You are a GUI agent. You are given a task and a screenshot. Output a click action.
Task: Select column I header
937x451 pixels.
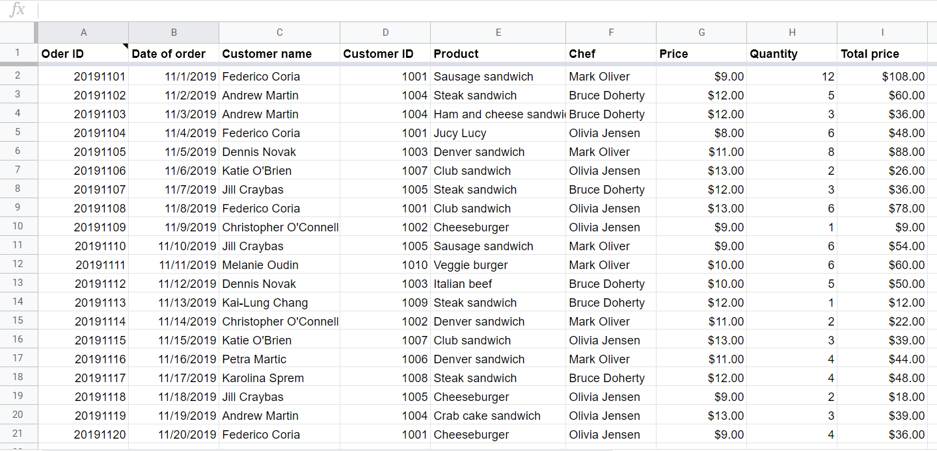click(x=882, y=32)
